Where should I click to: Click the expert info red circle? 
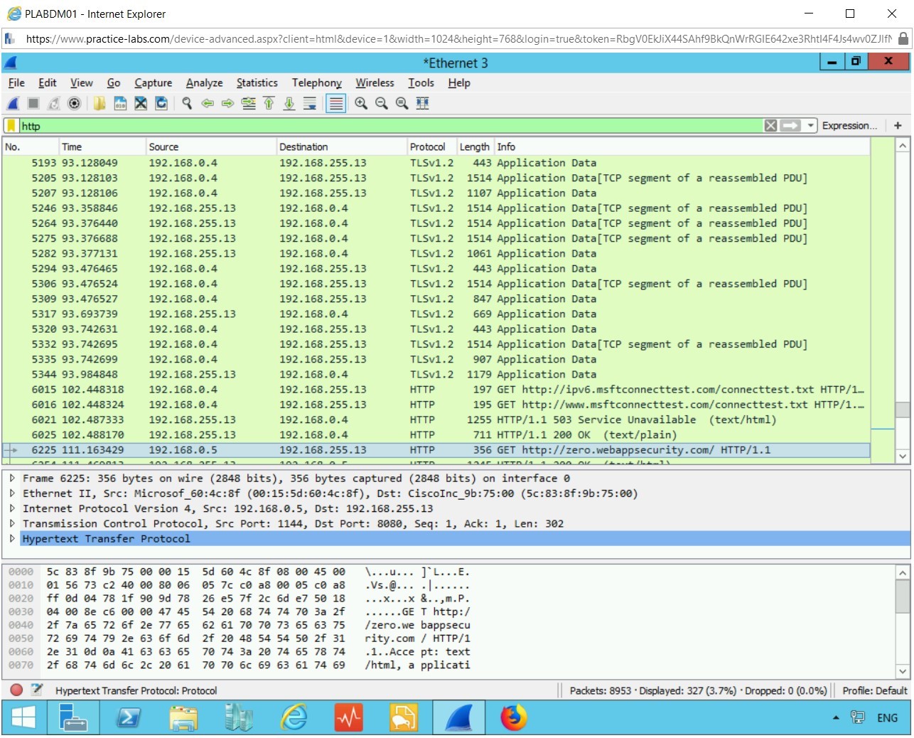pyautogui.click(x=17, y=690)
